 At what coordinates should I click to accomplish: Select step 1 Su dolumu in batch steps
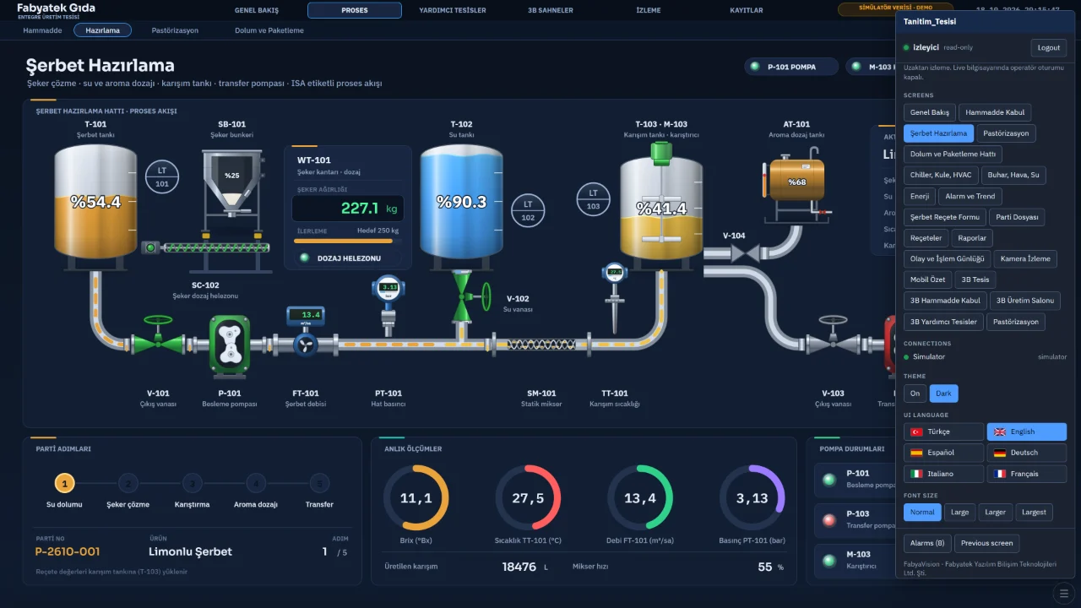(64, 484)
